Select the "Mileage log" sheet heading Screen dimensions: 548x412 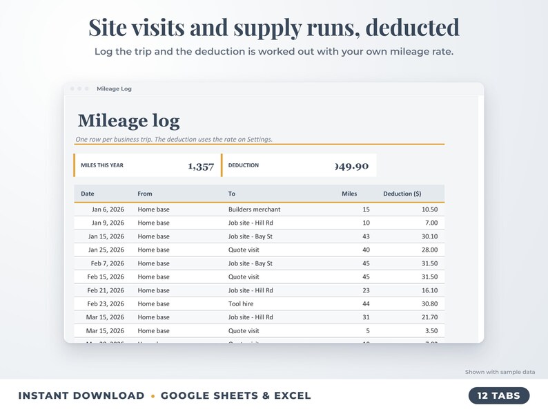point(128,120)
